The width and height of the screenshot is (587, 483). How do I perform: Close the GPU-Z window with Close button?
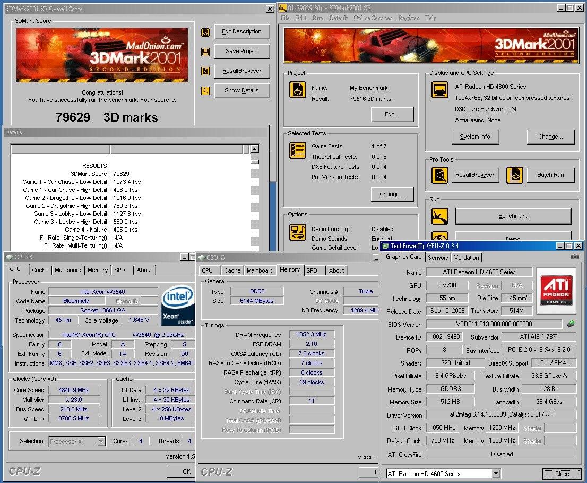562,474
